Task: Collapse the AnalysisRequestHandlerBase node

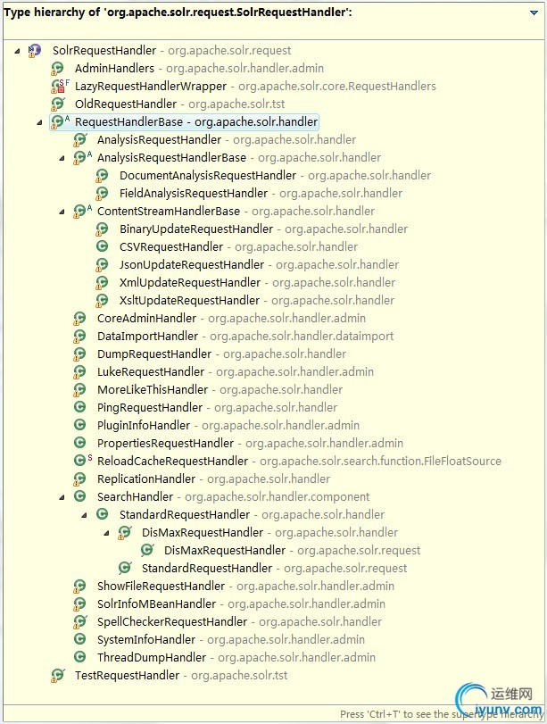Action: click(62, 158)
